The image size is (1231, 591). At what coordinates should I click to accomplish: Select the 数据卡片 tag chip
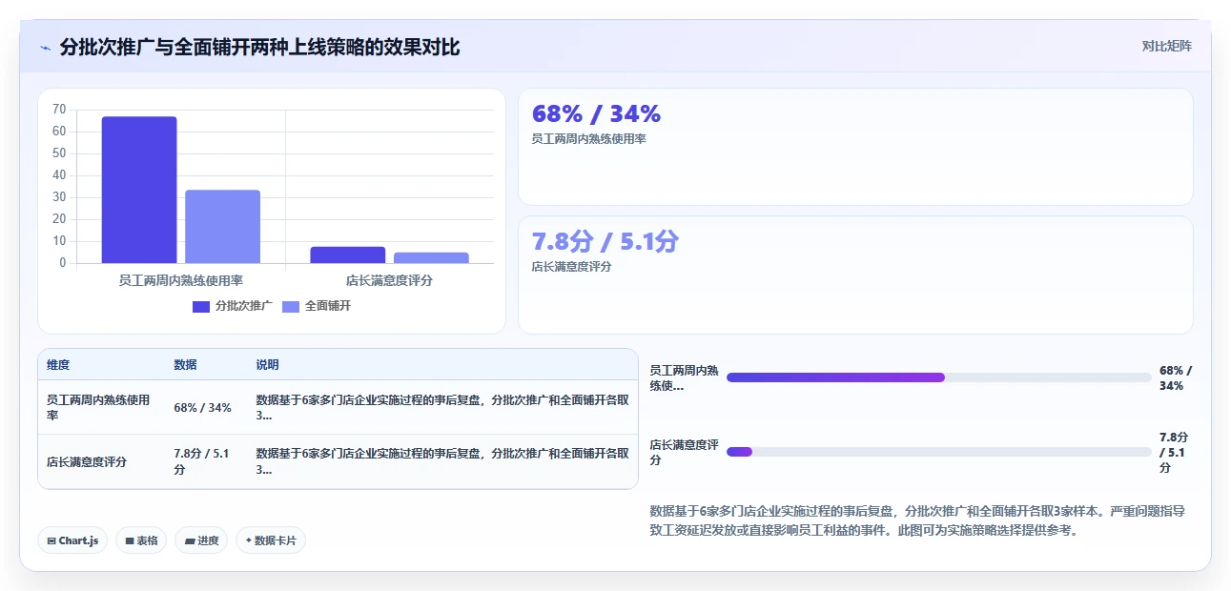[271, 540]
